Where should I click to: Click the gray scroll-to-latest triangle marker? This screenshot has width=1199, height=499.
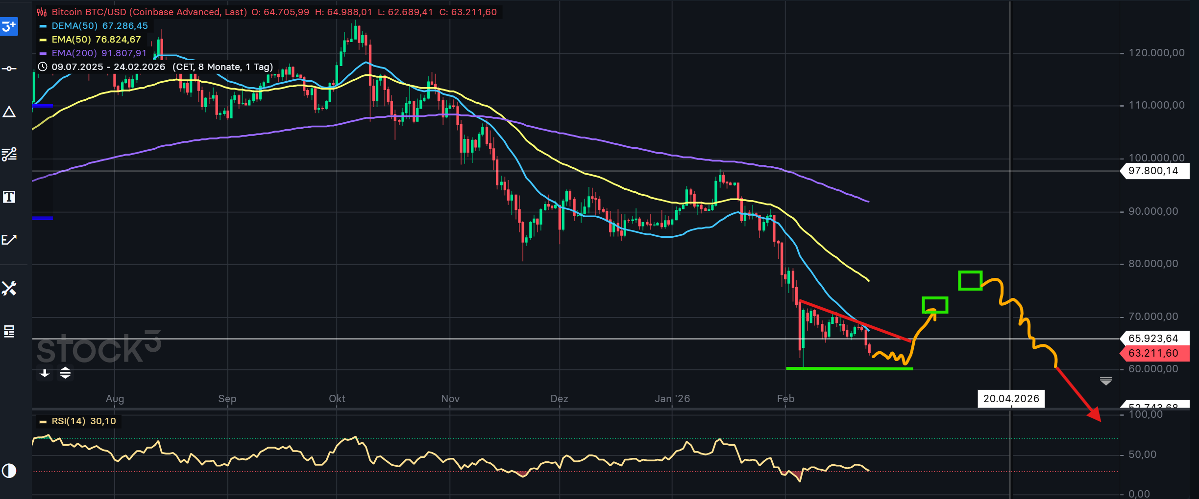click(1106, 381)
